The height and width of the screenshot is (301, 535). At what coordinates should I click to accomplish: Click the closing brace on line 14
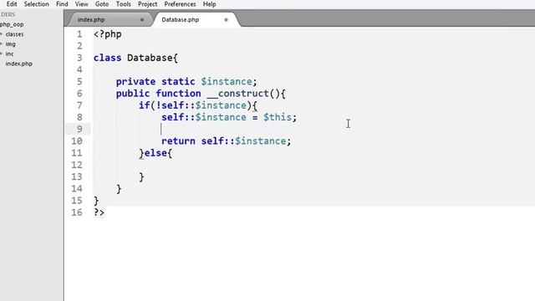119,189
